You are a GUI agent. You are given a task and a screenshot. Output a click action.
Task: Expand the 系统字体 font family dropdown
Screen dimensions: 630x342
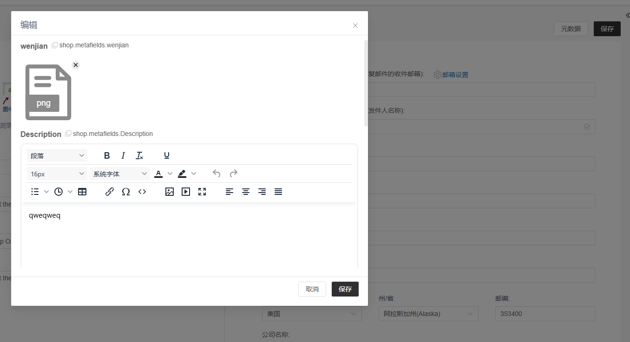click(x=120, y=174)
